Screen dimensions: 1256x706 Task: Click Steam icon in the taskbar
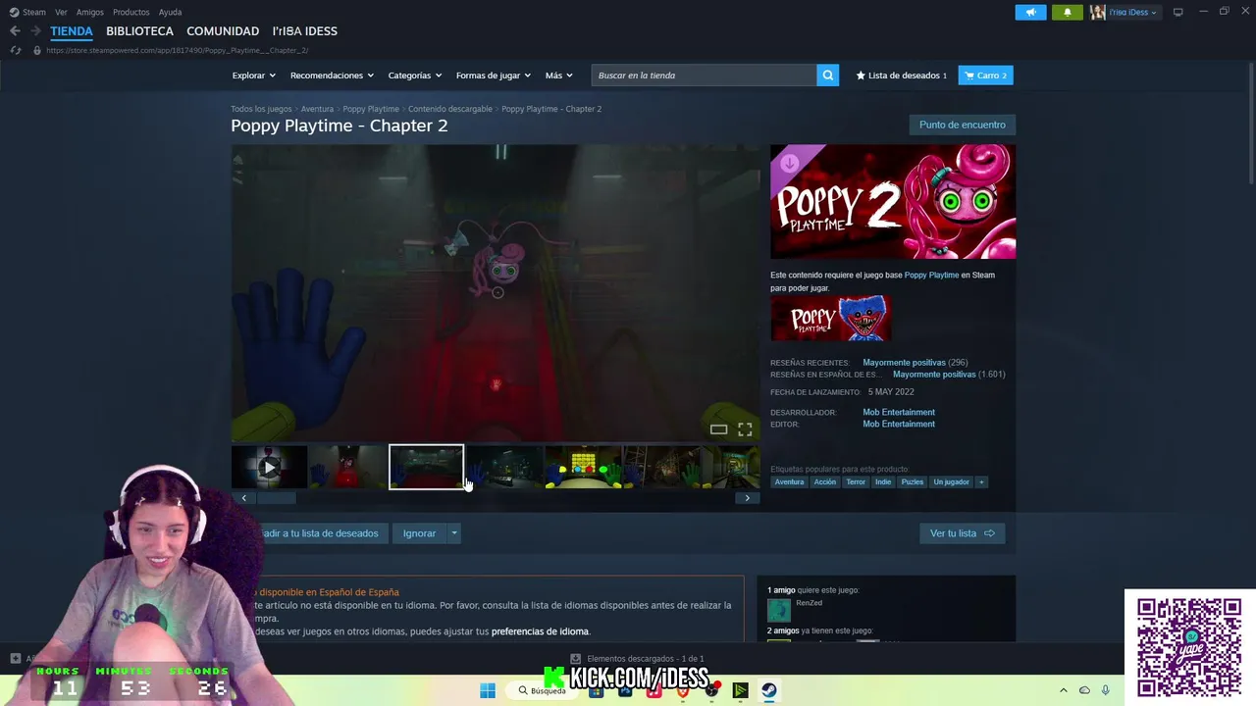pyautogui.click(x=769, y=690)
